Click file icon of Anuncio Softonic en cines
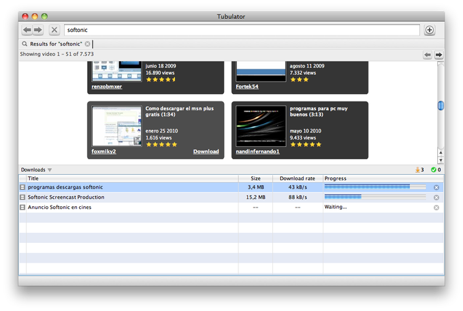The height and width of the screenshot is (311, 463). tap(22, 208)
